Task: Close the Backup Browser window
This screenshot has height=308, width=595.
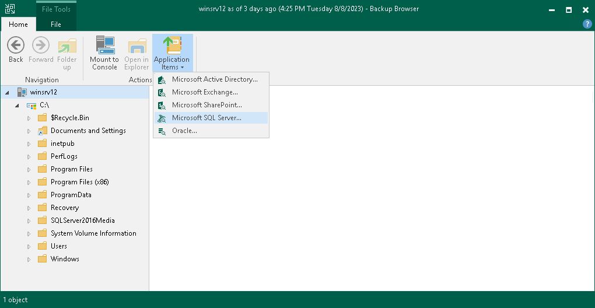Action: pos(586,10)
